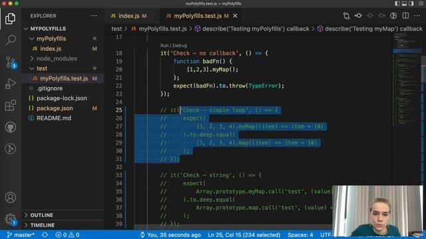426x239 pixels.
Task: Open editor more actions ellipsis
Action: click(x=417, y=16)
